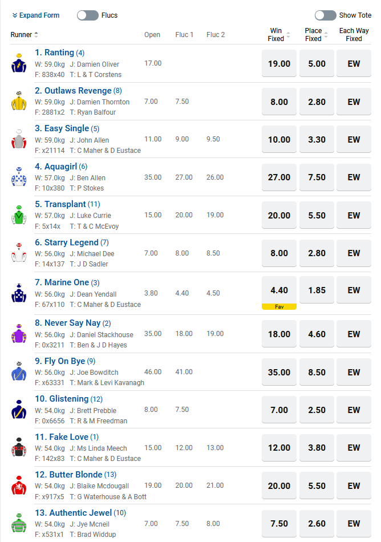The height and width of the screenshot is (542, 381).
Task: Select Easy Single place odds 3.30
Action: [317, 139]
